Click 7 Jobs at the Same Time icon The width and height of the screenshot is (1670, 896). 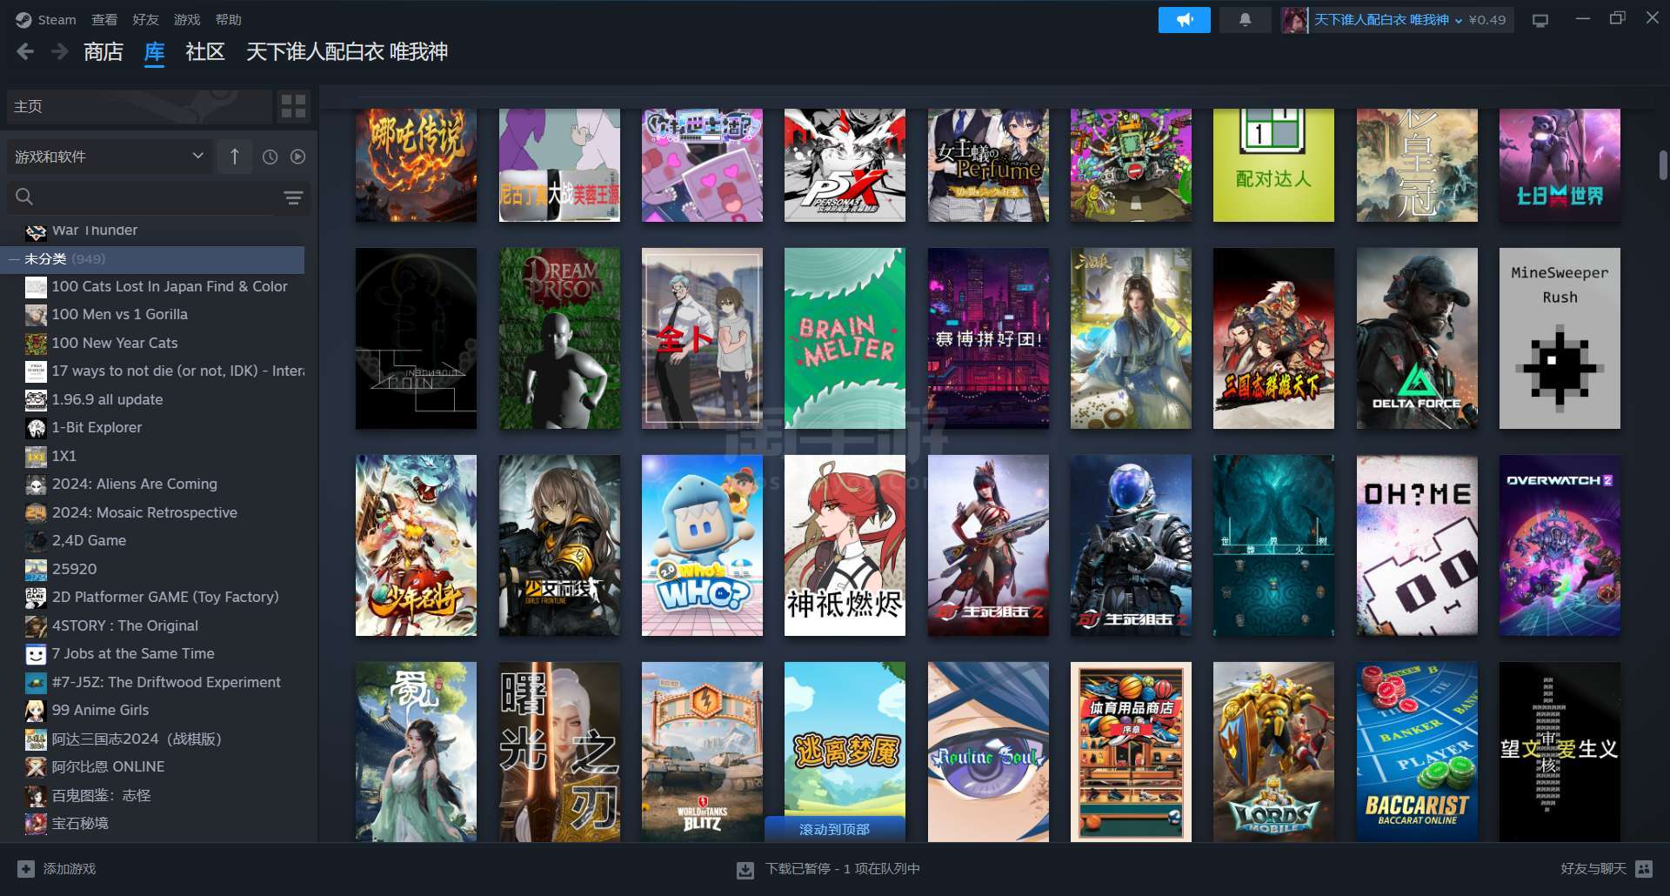click(36, 654)
